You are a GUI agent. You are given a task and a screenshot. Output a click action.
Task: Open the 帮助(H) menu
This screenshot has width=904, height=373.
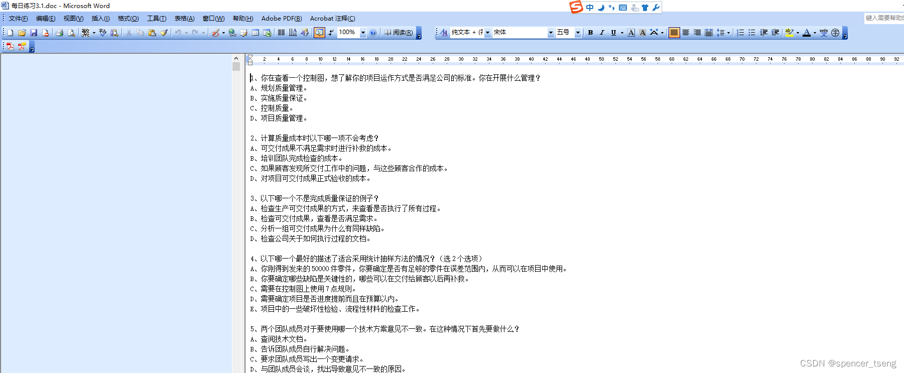click(243, 19)
